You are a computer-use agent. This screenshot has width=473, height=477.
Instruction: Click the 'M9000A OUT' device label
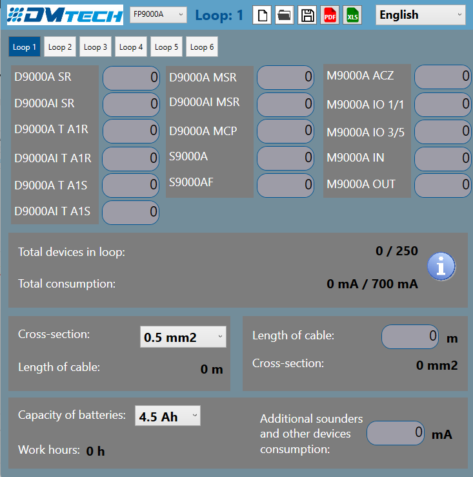[x=361, y=184]
